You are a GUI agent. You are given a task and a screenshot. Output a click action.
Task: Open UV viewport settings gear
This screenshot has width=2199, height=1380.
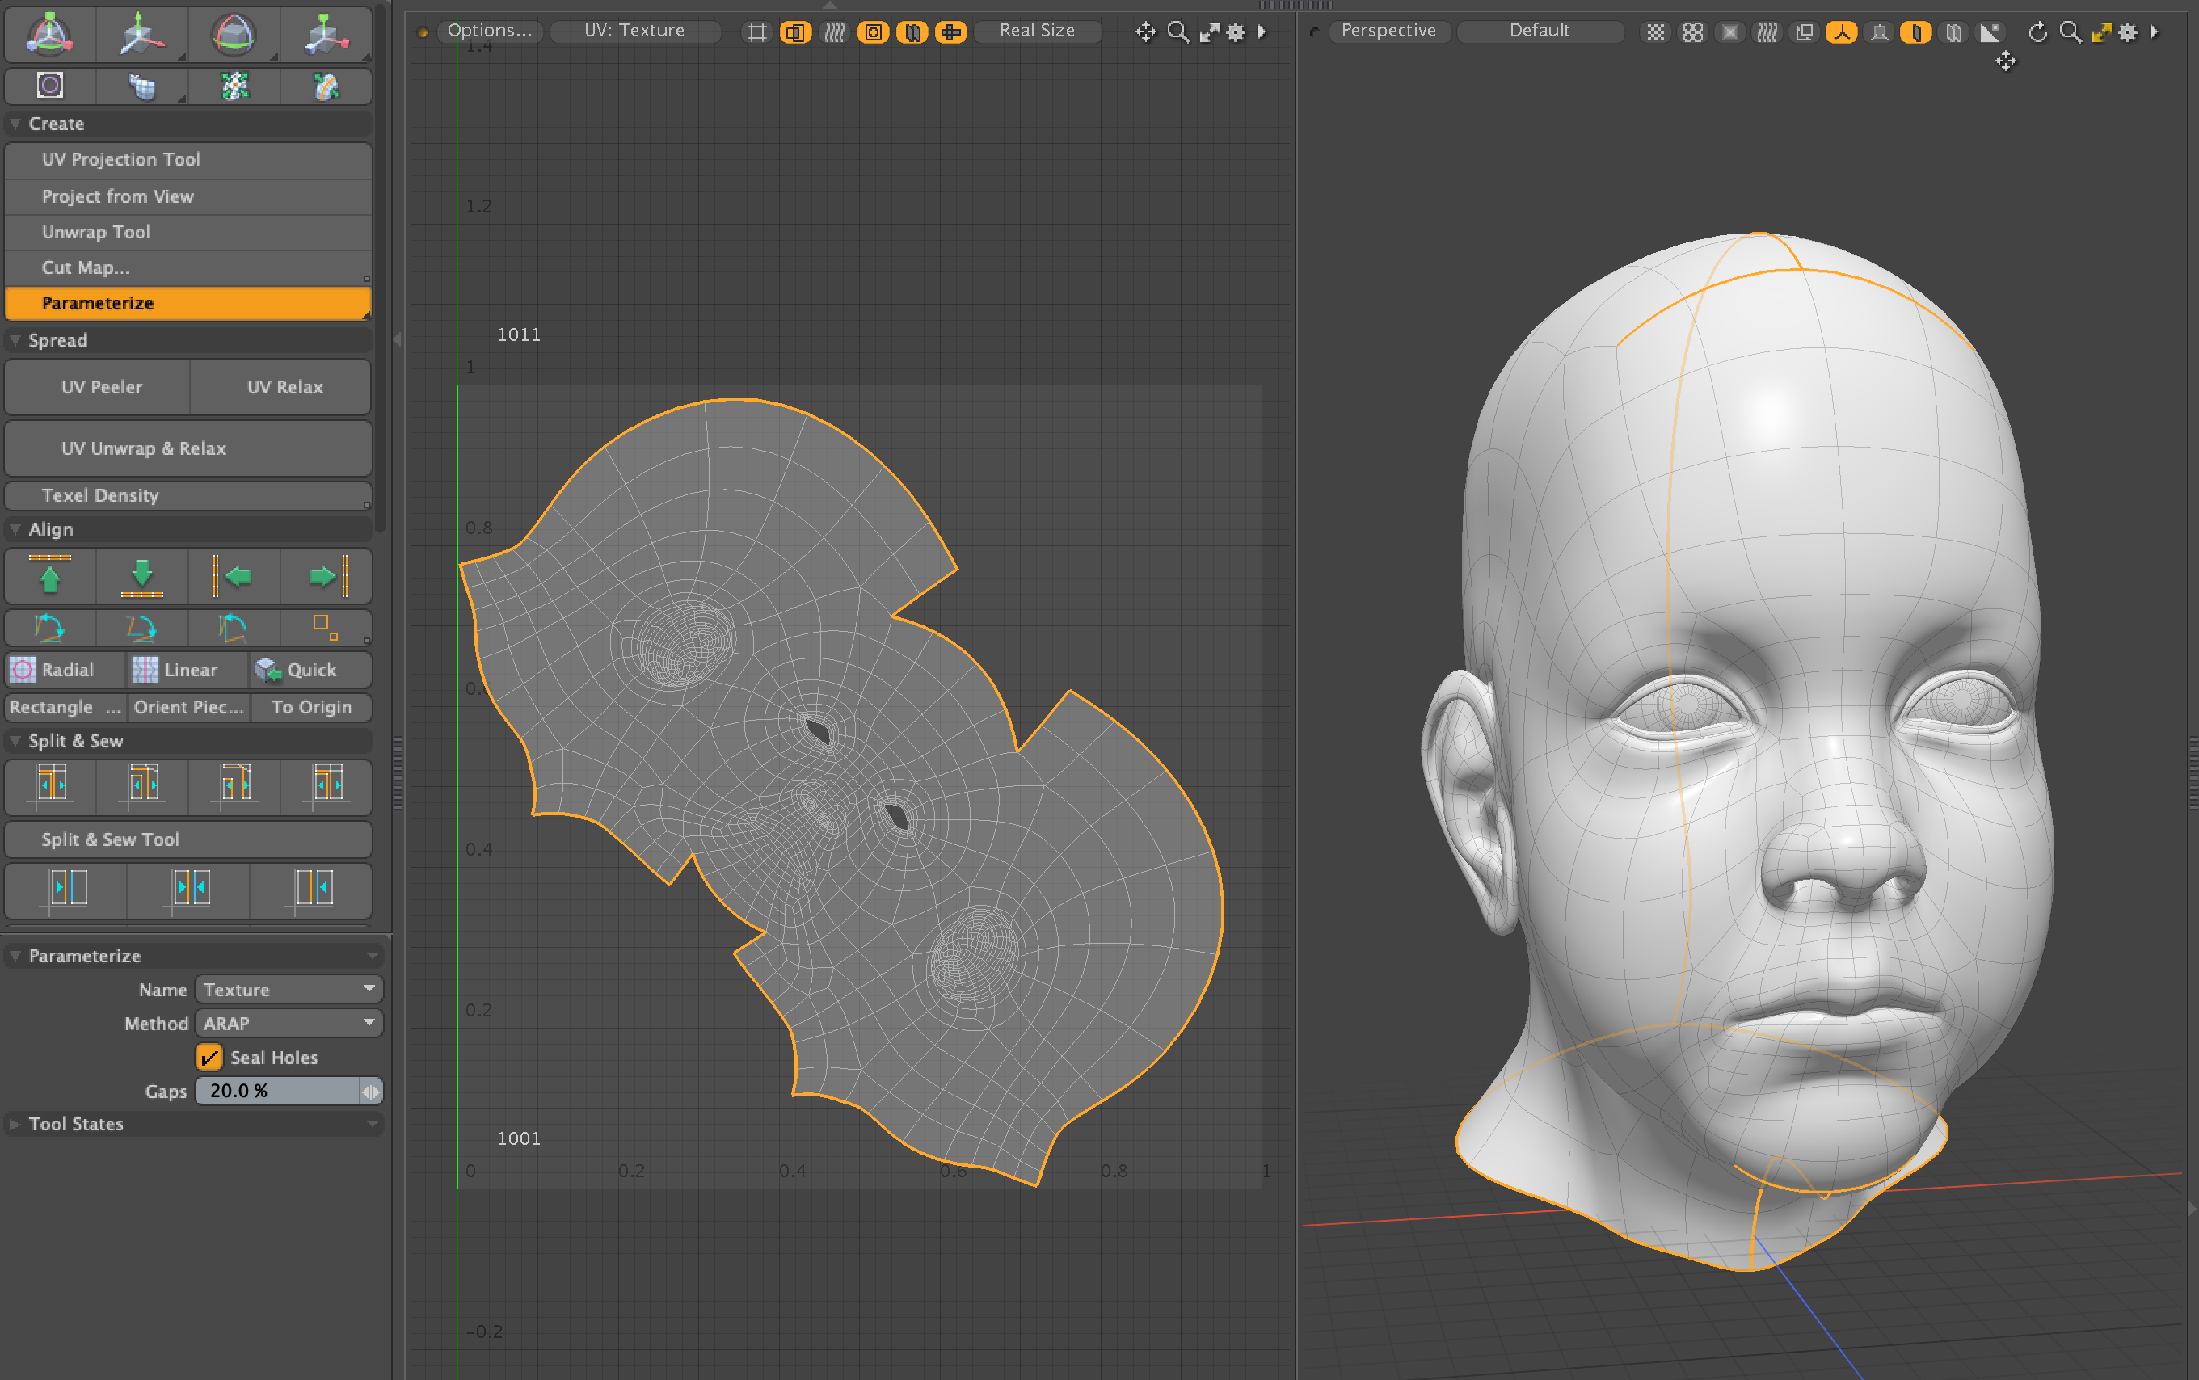point(1235,32)
